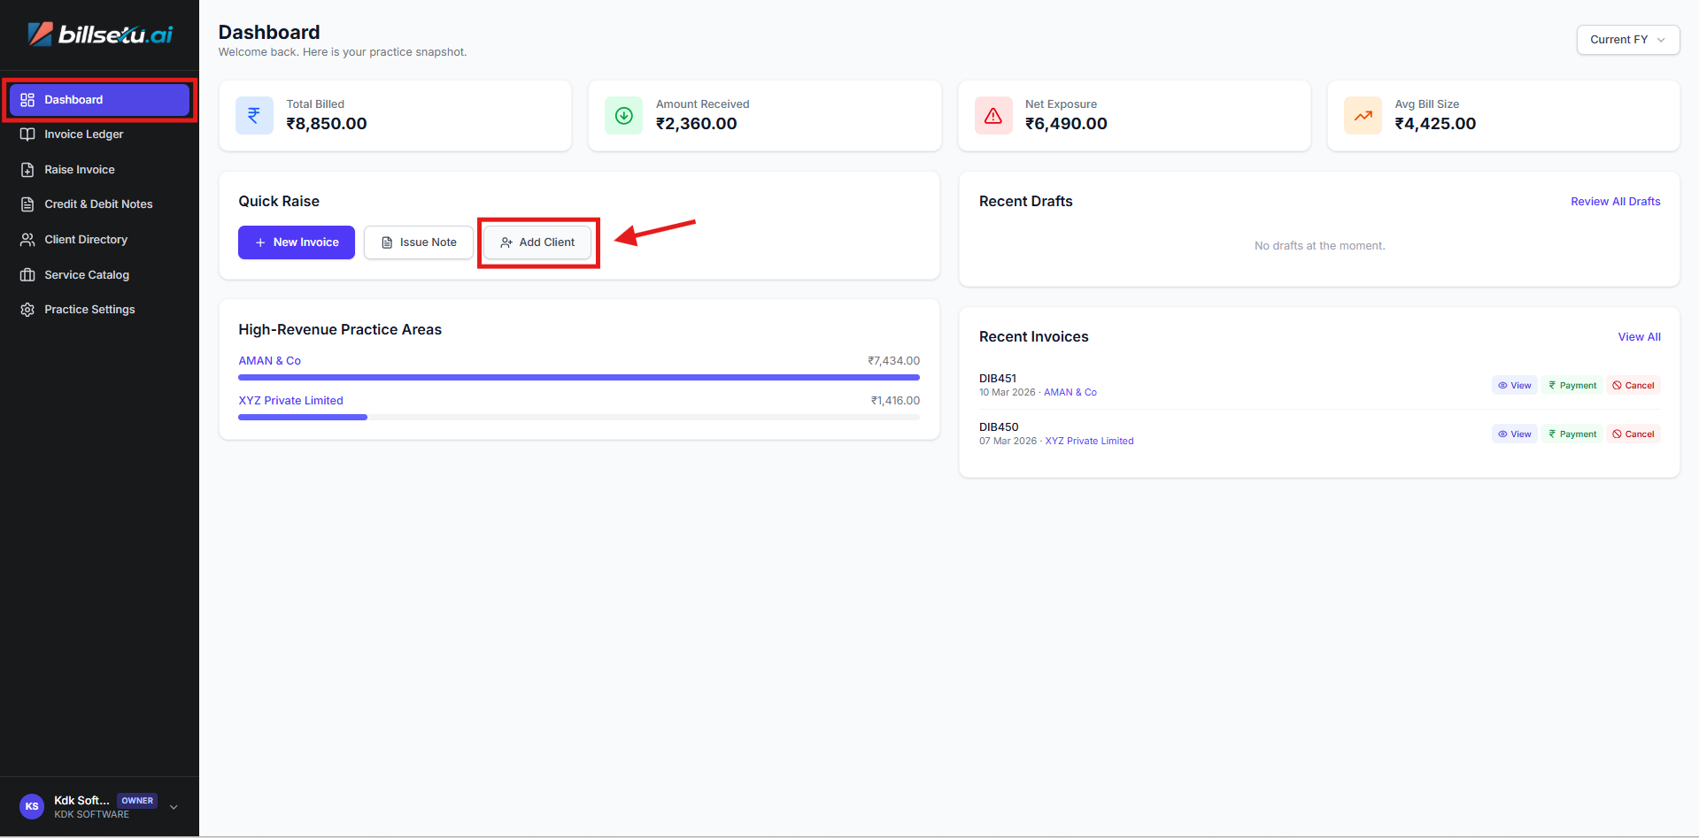The width and height of the screenshot is (1699, 838).
Task: Cancel invoice DIB450
Action: (x=1633, y=434)
